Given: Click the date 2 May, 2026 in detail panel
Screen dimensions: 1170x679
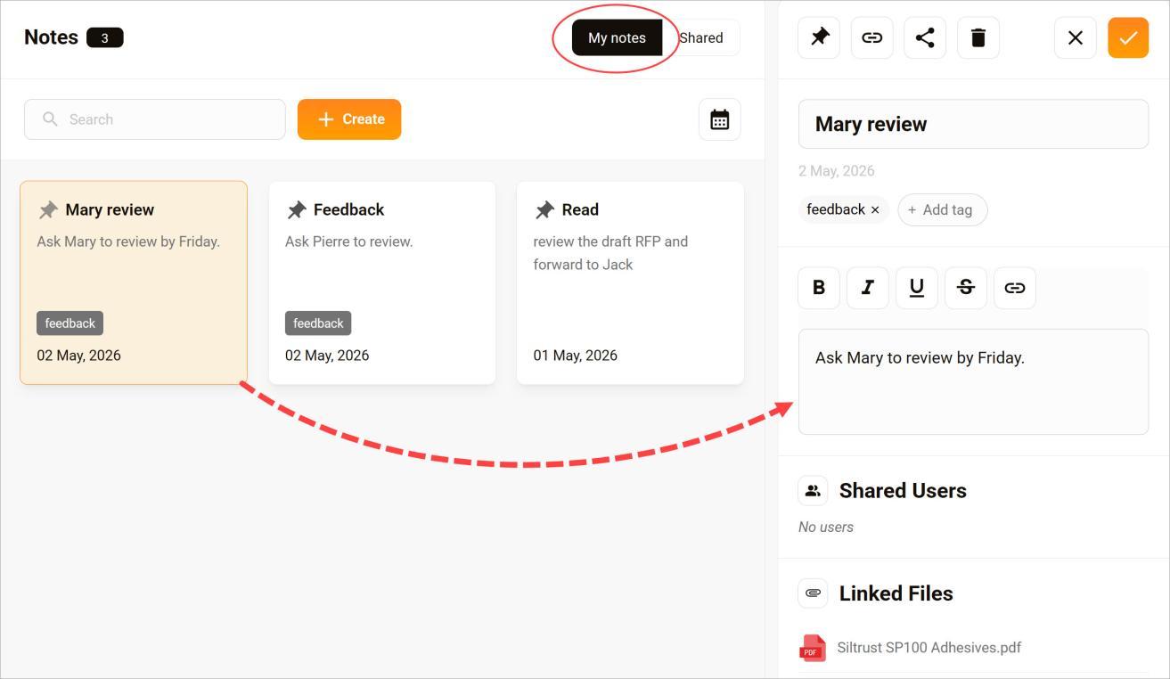Looking at the screenshot, I should coord(836,170).
